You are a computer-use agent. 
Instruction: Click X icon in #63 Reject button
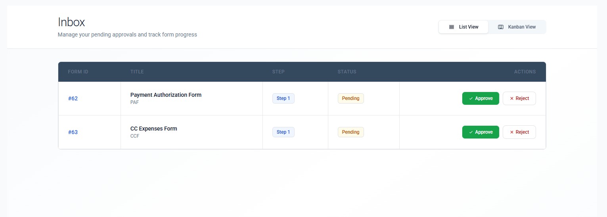point(511,132)
